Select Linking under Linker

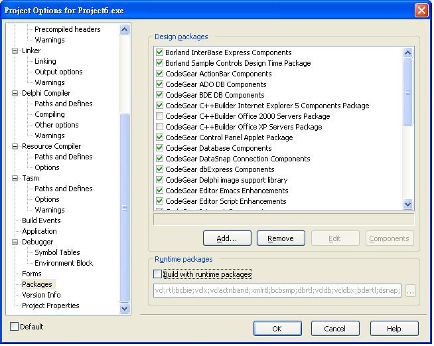click(x=45, y=61)
